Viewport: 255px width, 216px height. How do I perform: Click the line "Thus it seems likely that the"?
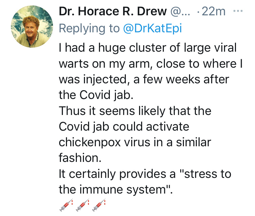(x=135, y=111)
